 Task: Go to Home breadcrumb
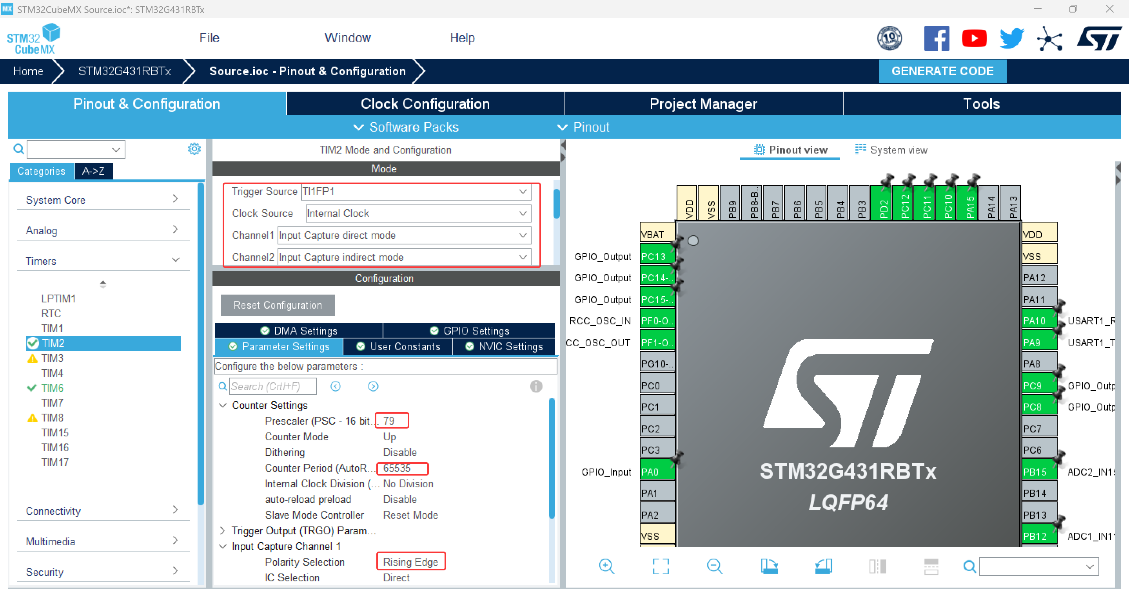28,71
